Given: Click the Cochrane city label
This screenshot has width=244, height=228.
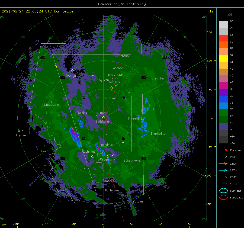Looking at the screenshot, I should click(x=89, y=152).
